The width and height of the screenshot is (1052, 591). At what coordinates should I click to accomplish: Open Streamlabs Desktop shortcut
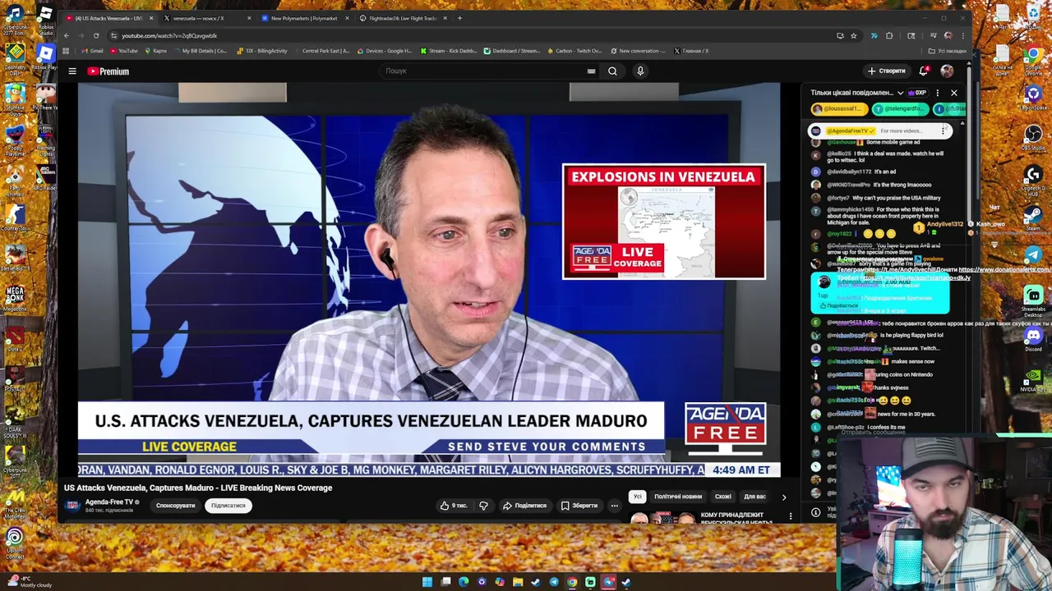(1033, 300)
